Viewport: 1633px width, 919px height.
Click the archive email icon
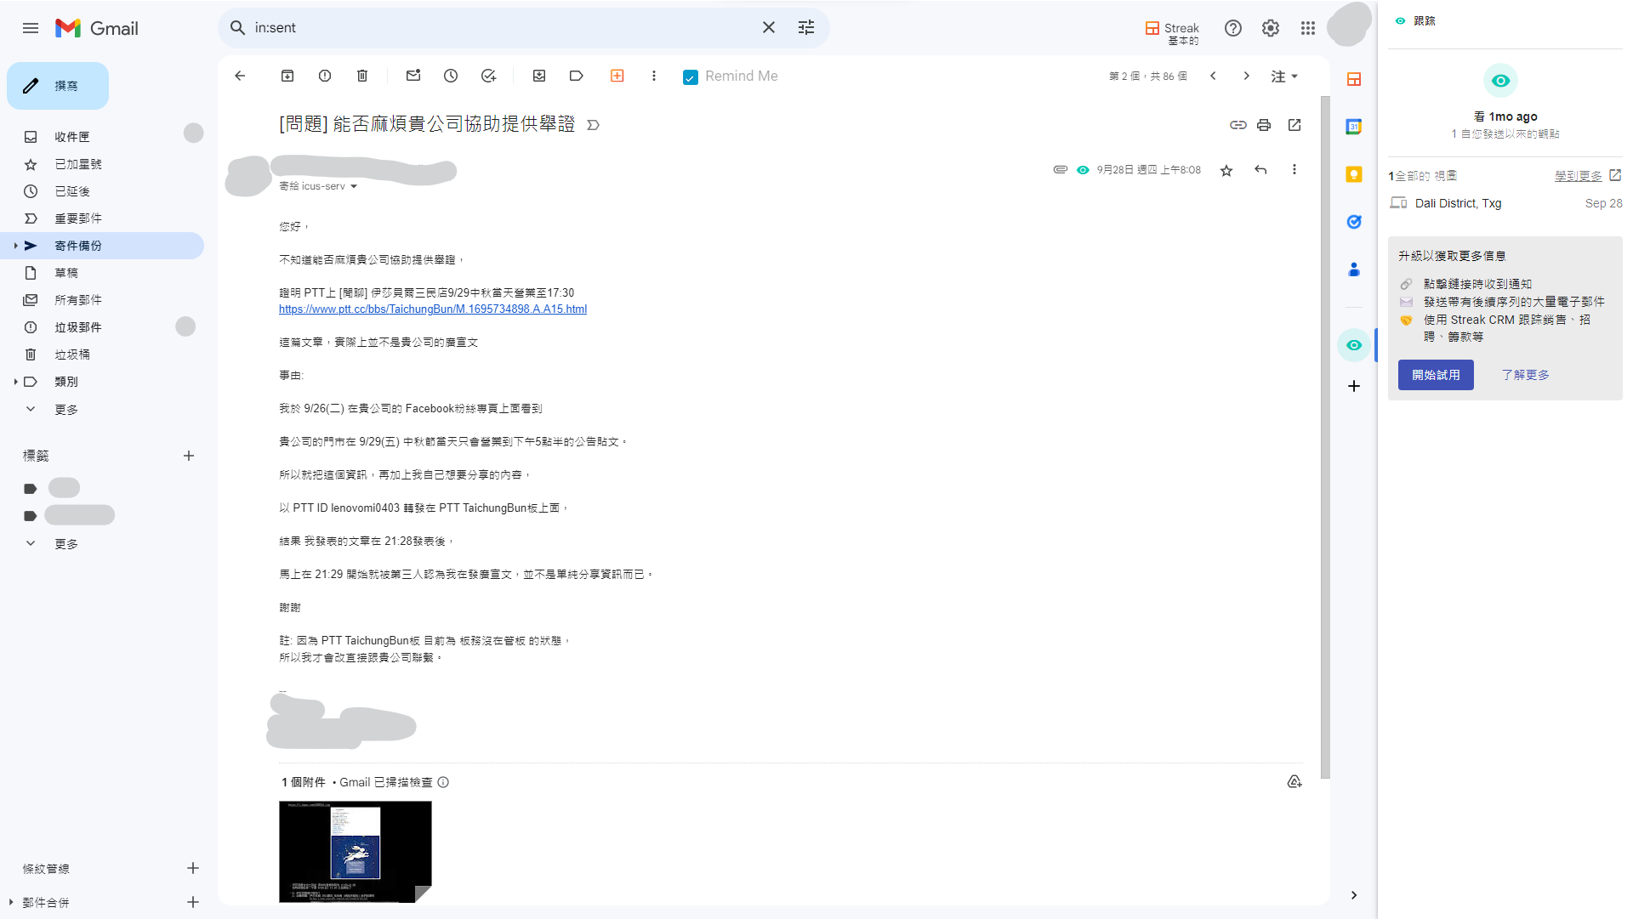pos(287,76)
